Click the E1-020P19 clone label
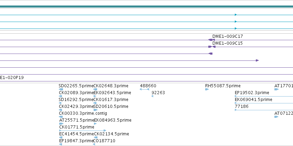This screenshot has width=293, height=146. pyautogui.click(x=12, y=78)
